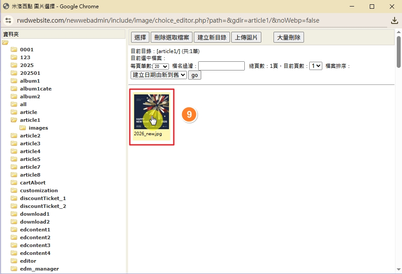Open the discountTicket_1 folder

(43, 198)
